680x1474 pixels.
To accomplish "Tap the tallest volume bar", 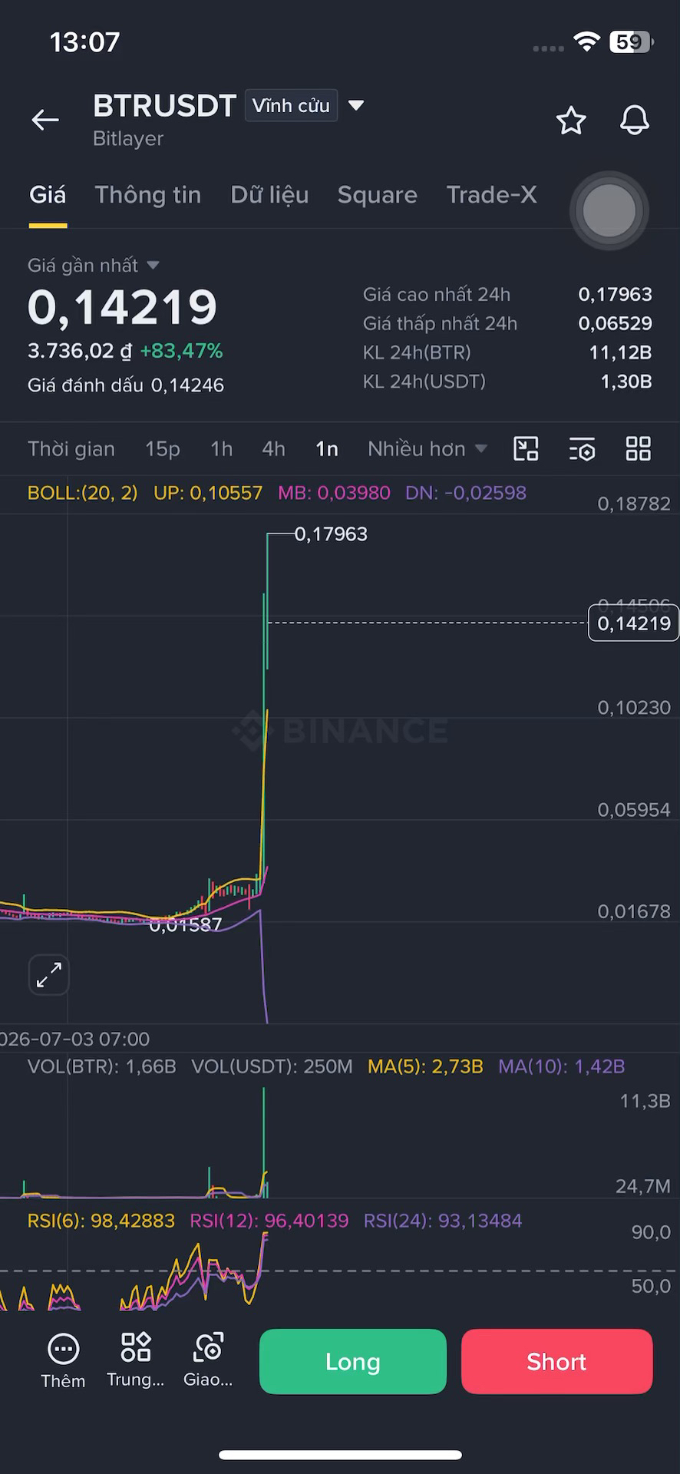I will click(x=263, y=1142).
